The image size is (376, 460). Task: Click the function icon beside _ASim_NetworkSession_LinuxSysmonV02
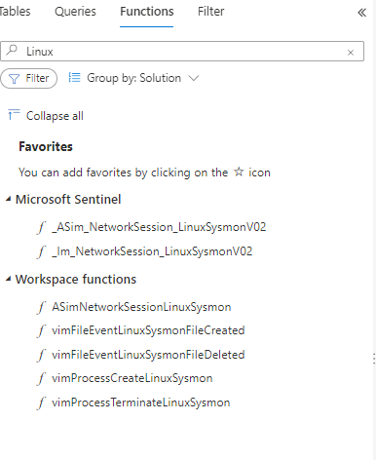(x=41, y=227)
